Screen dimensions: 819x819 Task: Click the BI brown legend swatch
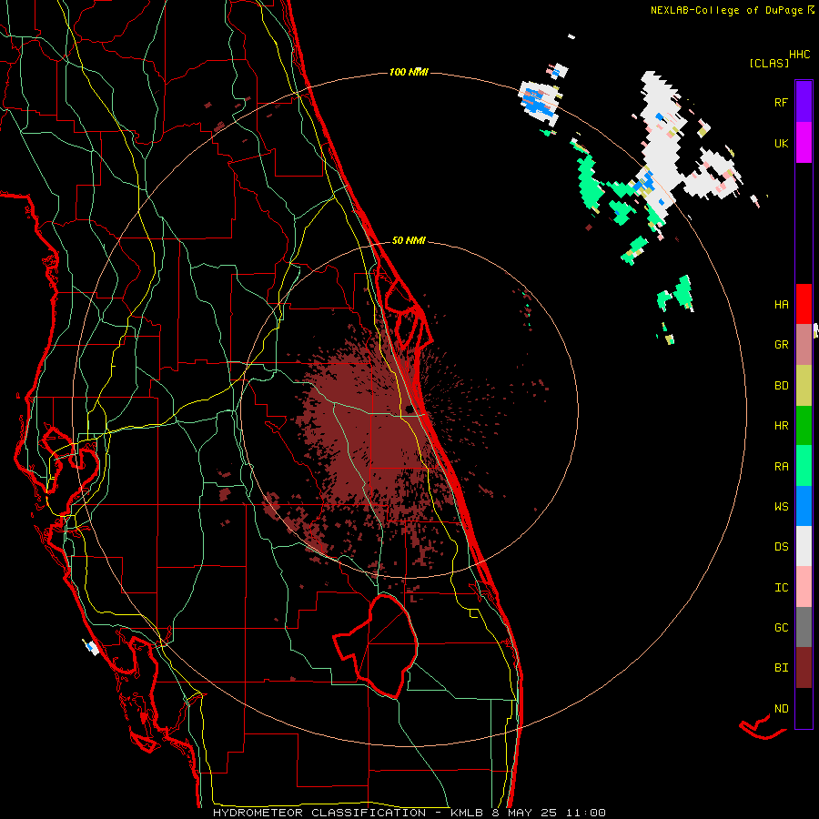coord(804,668)
